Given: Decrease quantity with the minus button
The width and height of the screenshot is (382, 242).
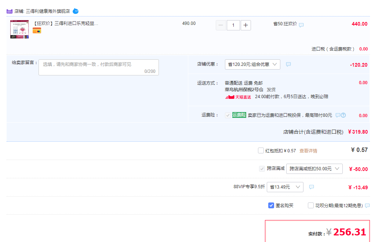Looking at the screenshot, I should point(221,25).
